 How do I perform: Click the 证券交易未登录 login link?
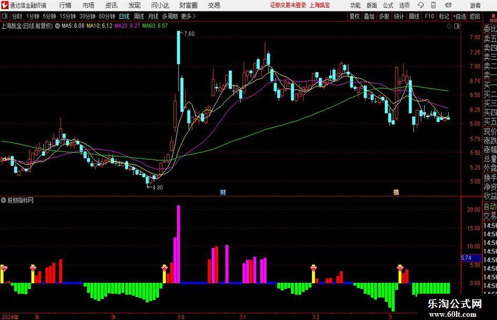tap(288, 5)
